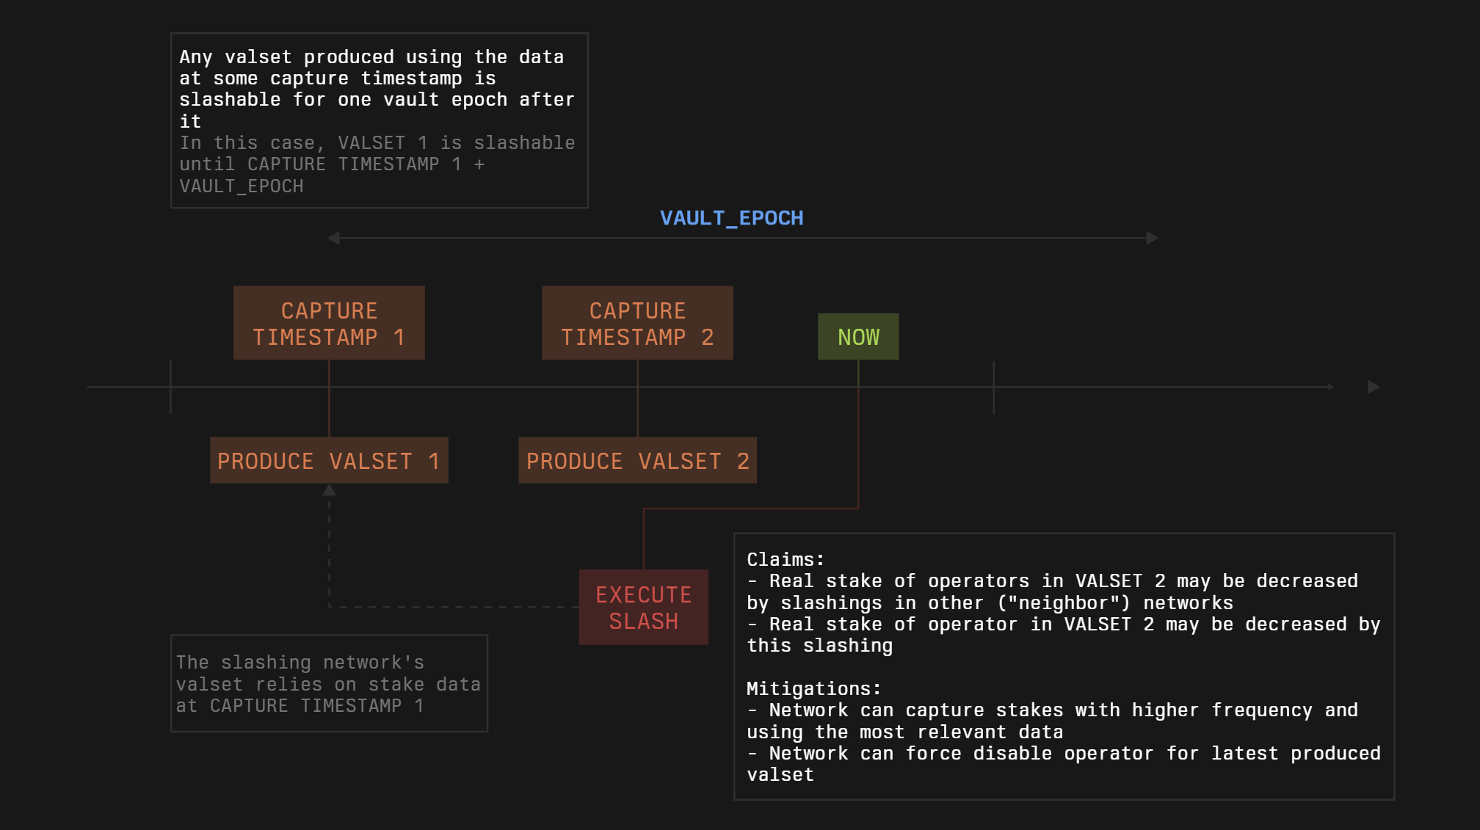Click the CAPTURE TIMESTAMP 2 box
1480x830 pixels.
coord(637,323)
